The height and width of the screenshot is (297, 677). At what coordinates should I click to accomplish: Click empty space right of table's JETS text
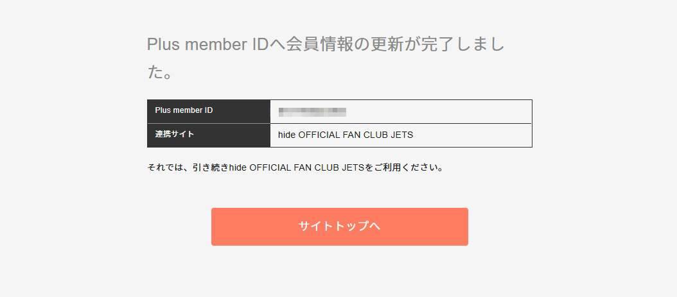472,135
